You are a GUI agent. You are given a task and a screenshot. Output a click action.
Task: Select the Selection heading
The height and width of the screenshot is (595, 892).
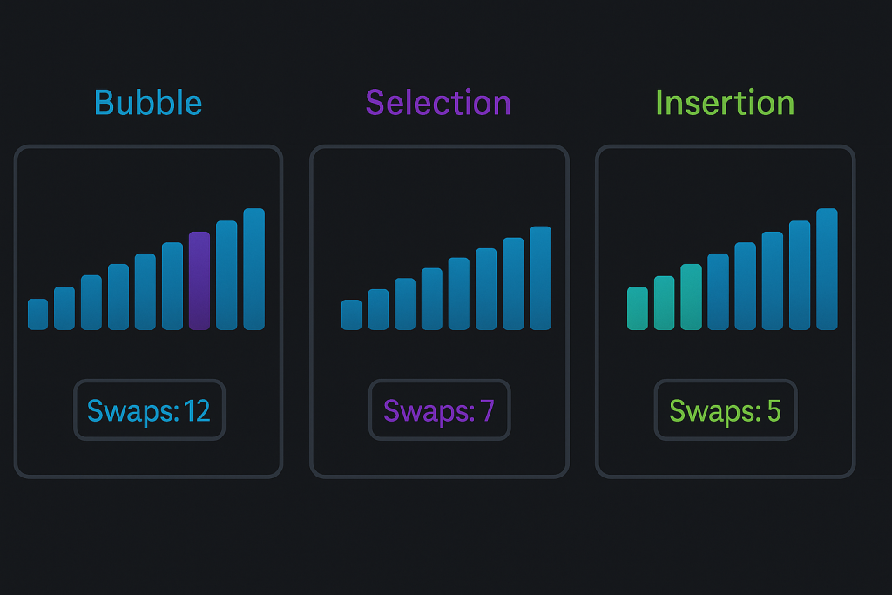click(x=438, y=103)
